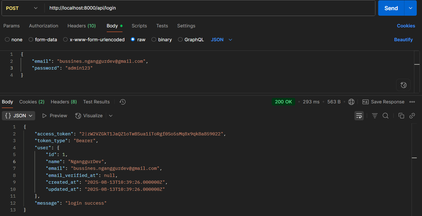Open the request Headers (10) tab
Viewport: 422px width, 216px height.
(81, 26)
